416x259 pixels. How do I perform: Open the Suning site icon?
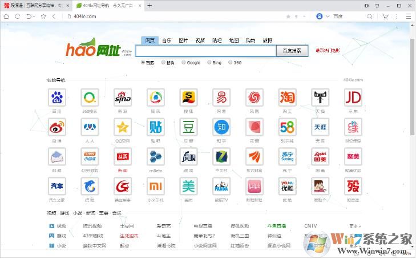(288, 157)
